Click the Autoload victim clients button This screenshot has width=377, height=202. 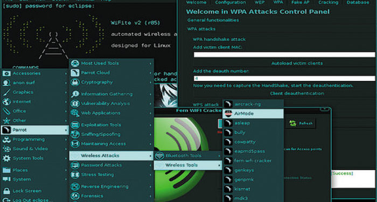tap(284, 64)
